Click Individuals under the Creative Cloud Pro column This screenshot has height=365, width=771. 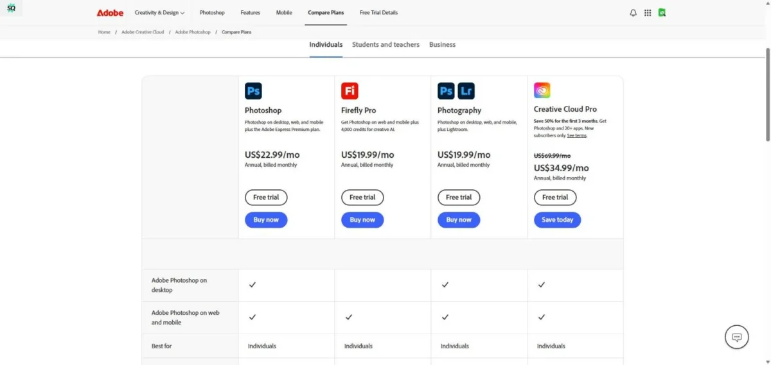point(551,346)
